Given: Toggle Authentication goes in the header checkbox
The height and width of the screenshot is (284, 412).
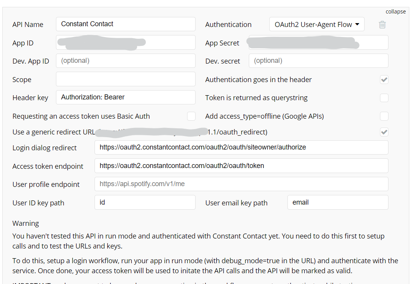Looking at the screenshot, I should tap(384, 80).
